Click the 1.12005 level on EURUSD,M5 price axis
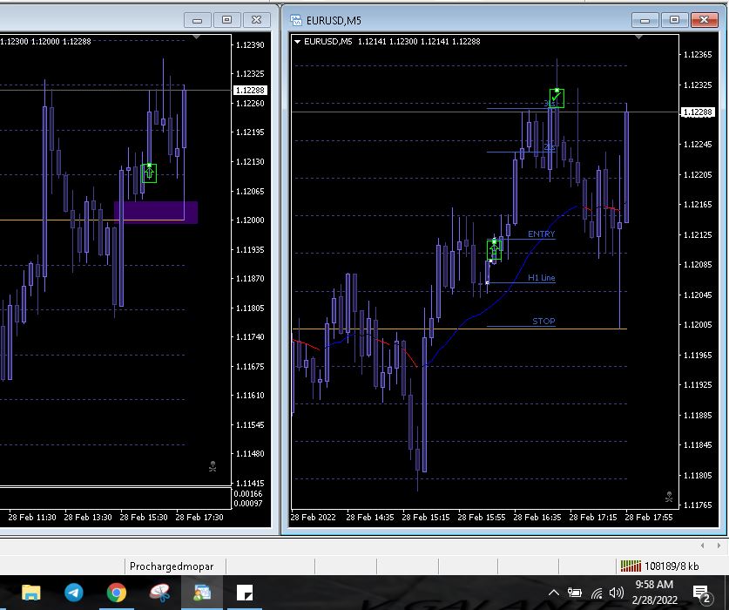 (698, 325)
